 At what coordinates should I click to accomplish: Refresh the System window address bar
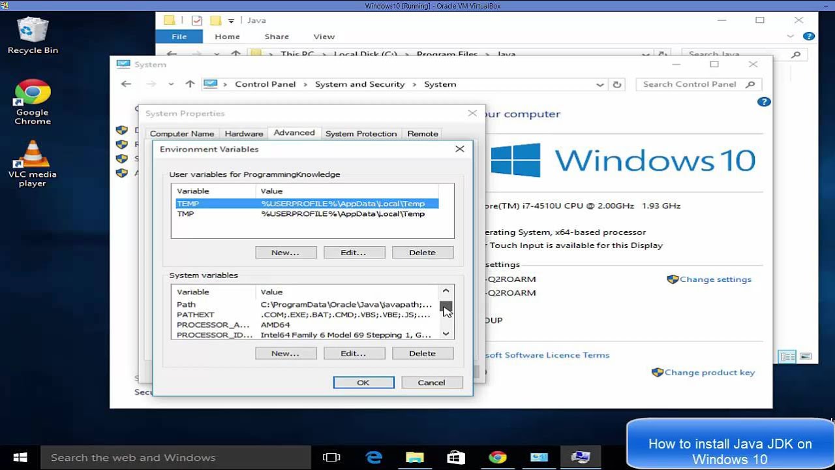pos(616,84)
